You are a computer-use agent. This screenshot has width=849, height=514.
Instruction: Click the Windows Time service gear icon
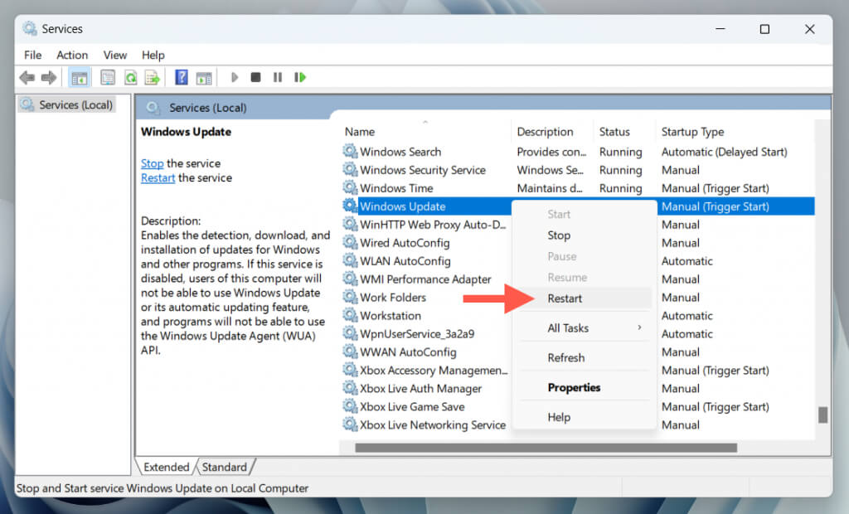(x=351, y=187)
